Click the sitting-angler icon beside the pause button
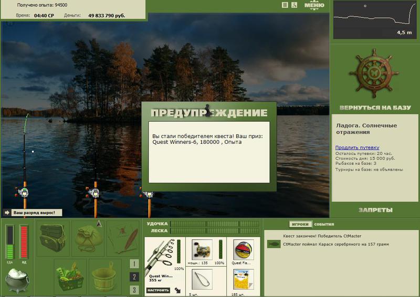Image resolution: width=420 pixels, height=297 pixels. (x=294, y=5)
